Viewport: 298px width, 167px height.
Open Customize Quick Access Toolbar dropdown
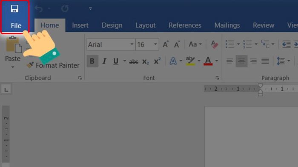click(x=90, y=8)
